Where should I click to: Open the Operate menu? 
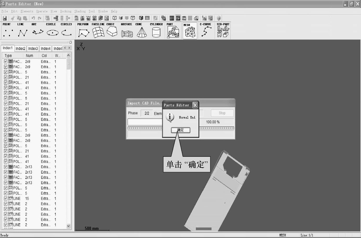[42, 11]
